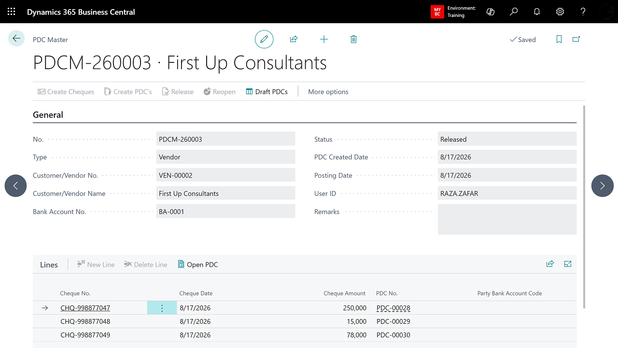The height and width of the screenshot is (348, 618).
Task: Click Bank Account No. field BA-0001
Action: [x=225, y=211]
